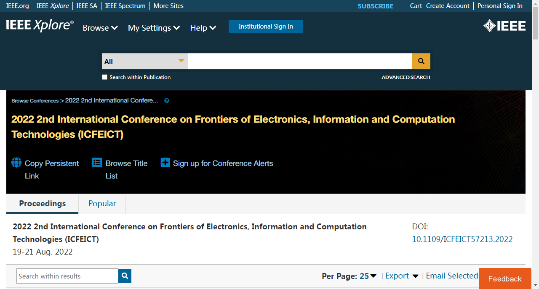The width and height of the screenshot is (539, 289).
Task: Open IEEE.org top link
Action: [x=17, y=6]
